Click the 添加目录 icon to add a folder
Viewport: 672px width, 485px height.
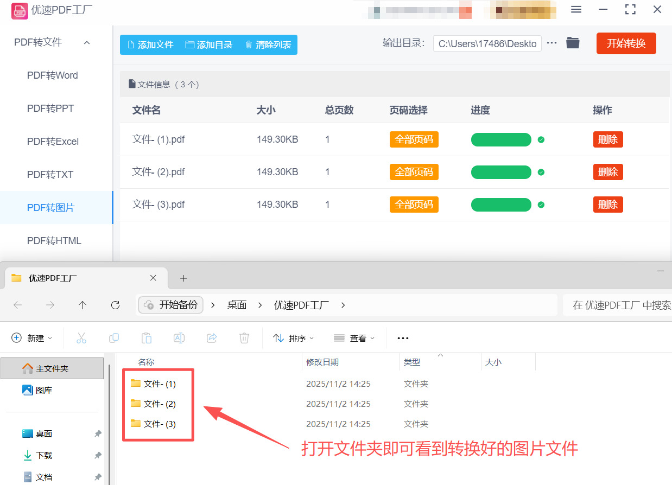[190, 45]
